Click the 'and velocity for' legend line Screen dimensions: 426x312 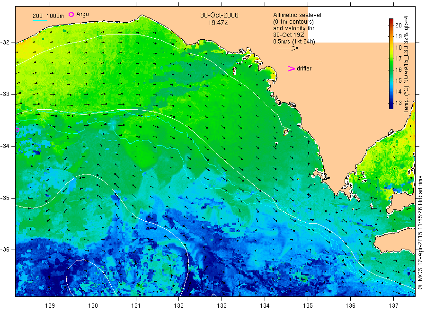click(x=293, y=28)
